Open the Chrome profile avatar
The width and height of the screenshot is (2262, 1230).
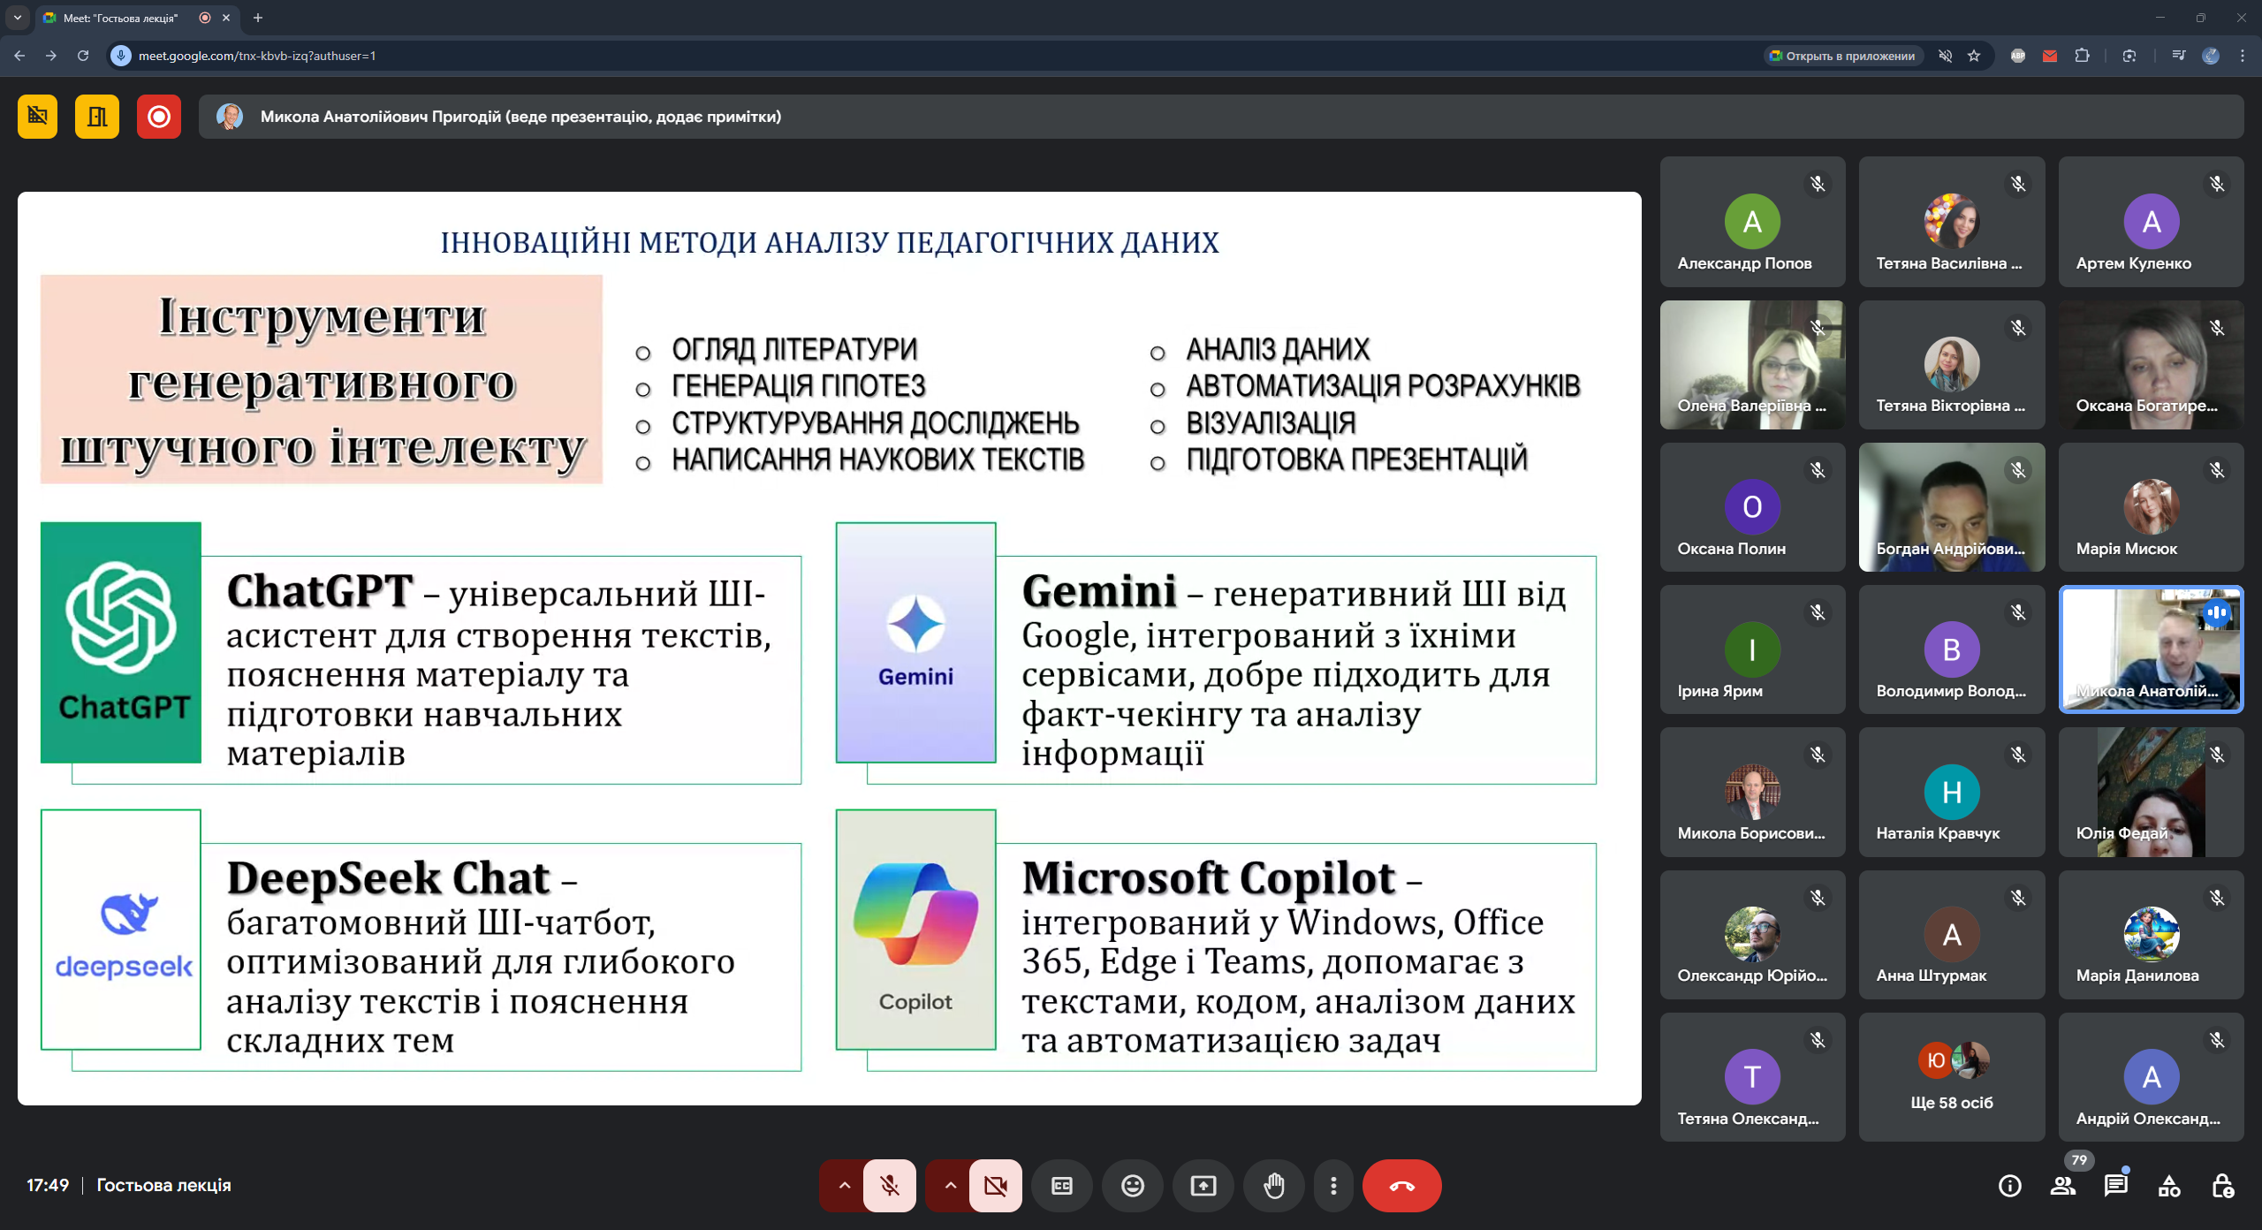pyautogui.click(x=2211, y=56)
